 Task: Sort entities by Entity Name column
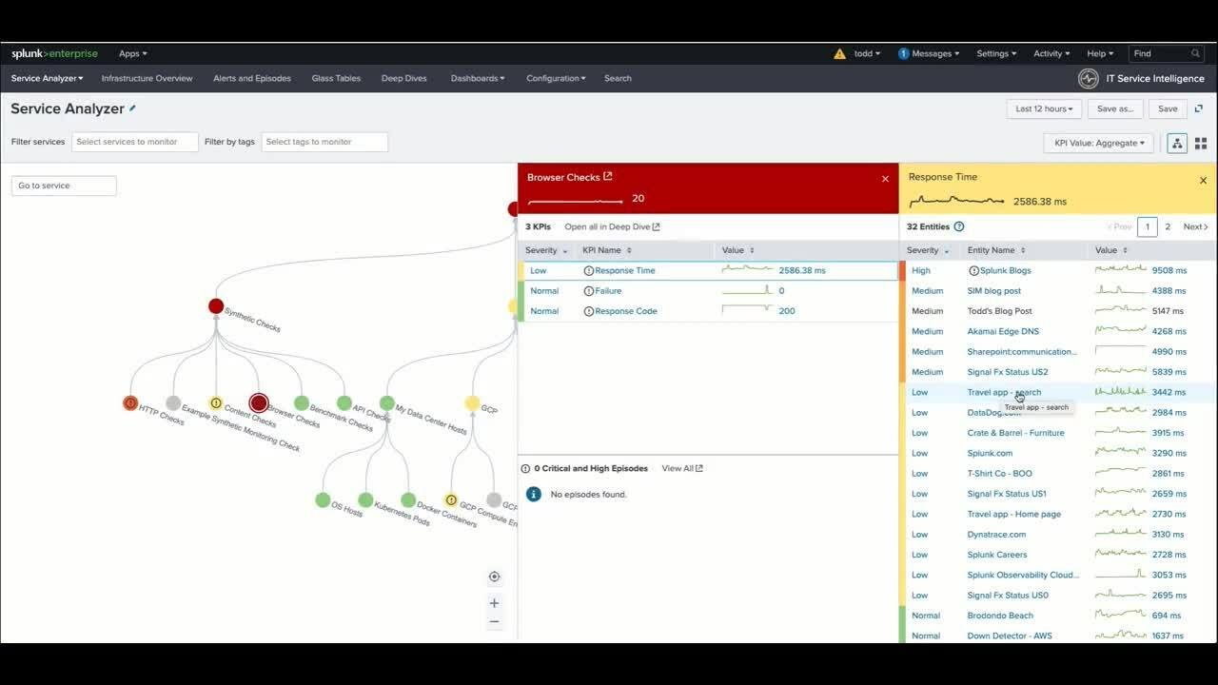click(996, 250)
